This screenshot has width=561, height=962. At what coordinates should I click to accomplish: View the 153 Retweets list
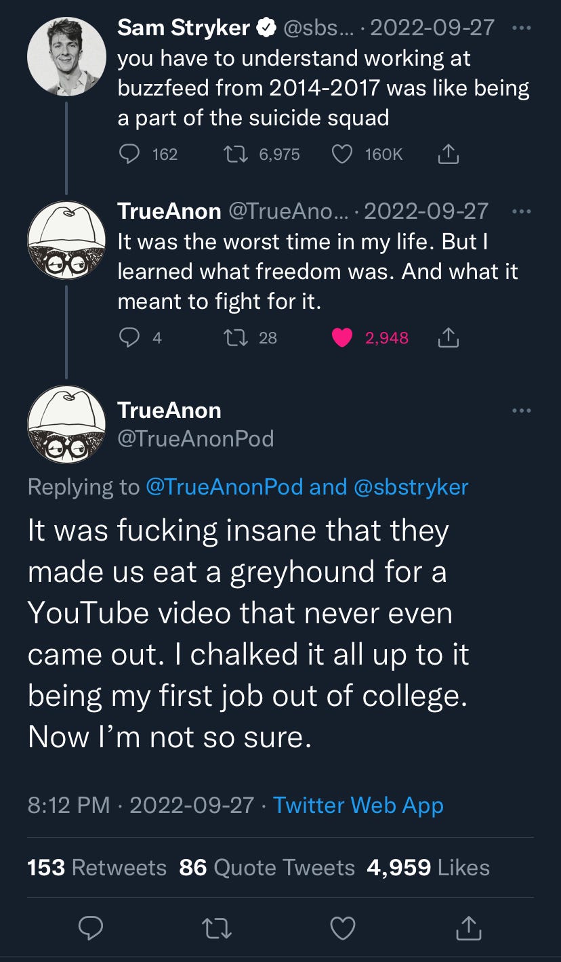[x=97, y=868]
